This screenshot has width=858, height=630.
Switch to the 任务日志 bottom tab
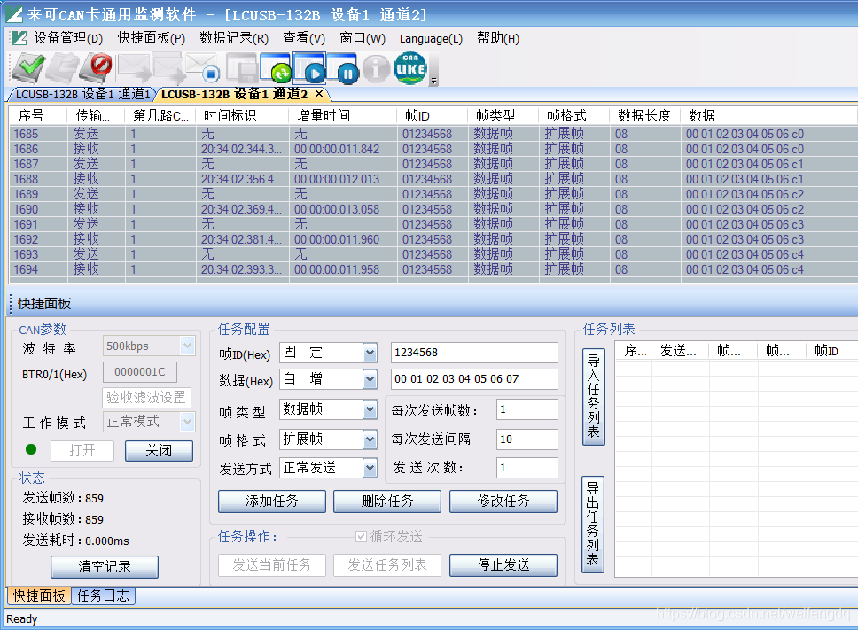click(x=103, y=595)
